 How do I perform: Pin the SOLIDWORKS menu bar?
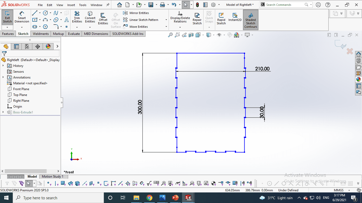pos(108,5)
